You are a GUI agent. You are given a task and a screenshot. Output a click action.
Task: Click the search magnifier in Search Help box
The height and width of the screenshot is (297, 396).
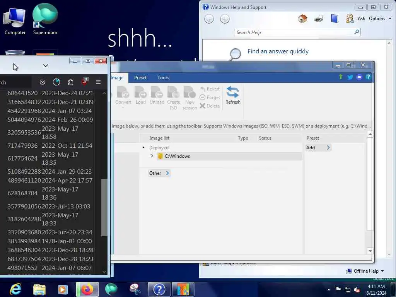(357, 32)
